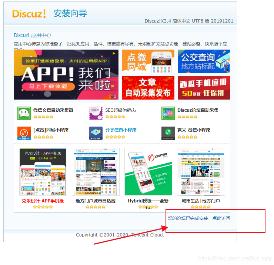The height and width of the screenshot is (265, 274).
Task: Open the SEO超级伪静态 purple icon
Action: coord(96,113)
